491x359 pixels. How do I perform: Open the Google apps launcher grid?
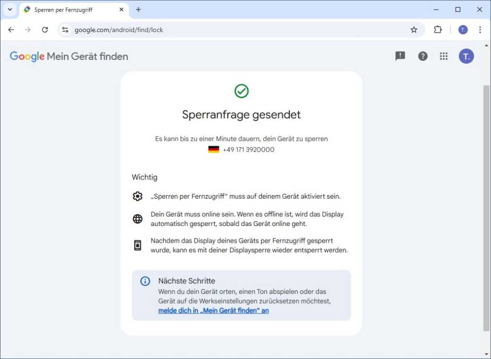click(444, 56)
